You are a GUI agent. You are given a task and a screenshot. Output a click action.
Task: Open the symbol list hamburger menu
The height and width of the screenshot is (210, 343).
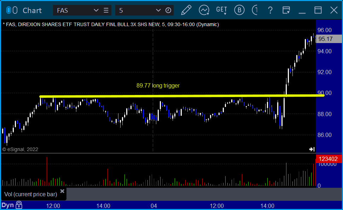106,10
